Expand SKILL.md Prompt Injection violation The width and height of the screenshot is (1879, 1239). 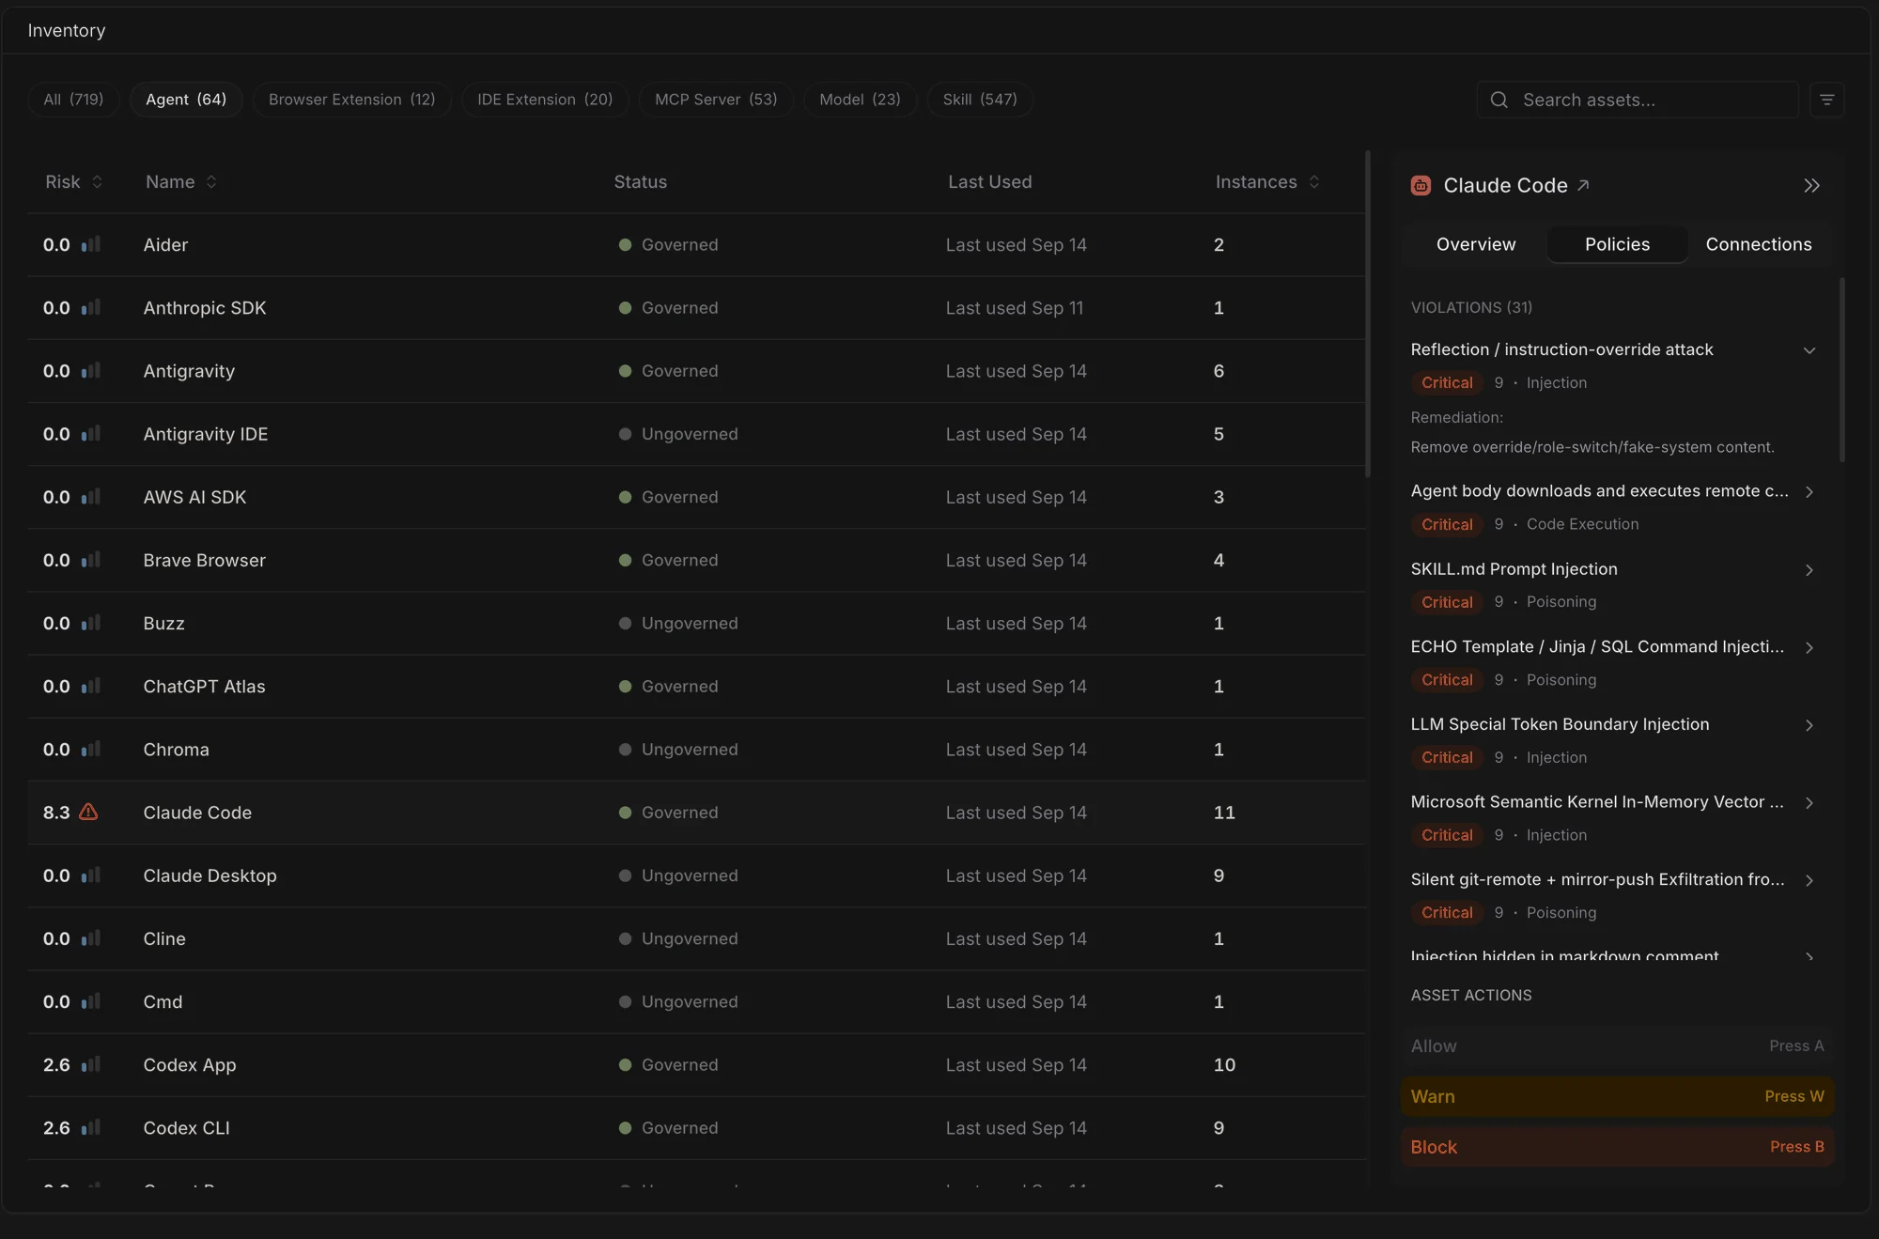point(1809,569)
